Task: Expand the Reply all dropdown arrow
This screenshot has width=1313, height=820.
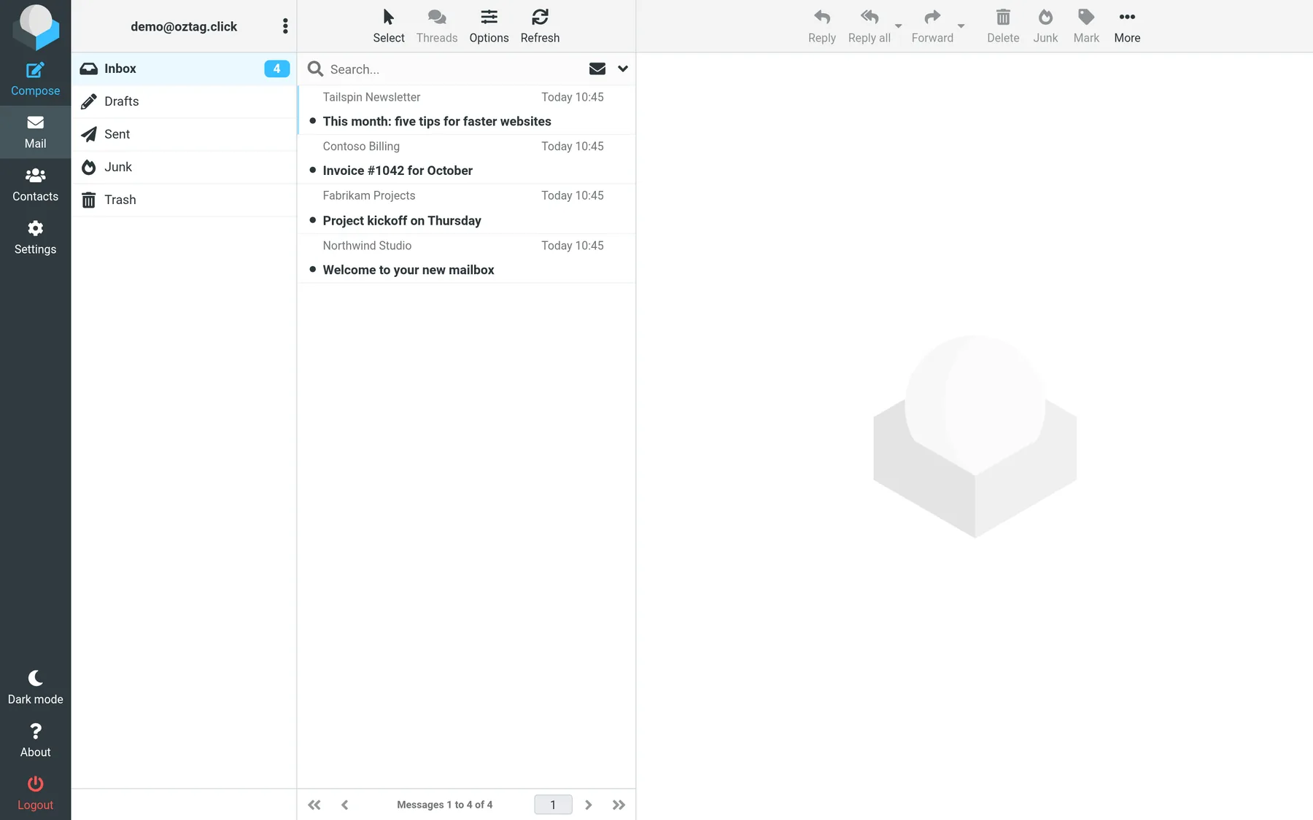Action: [899, 26]
